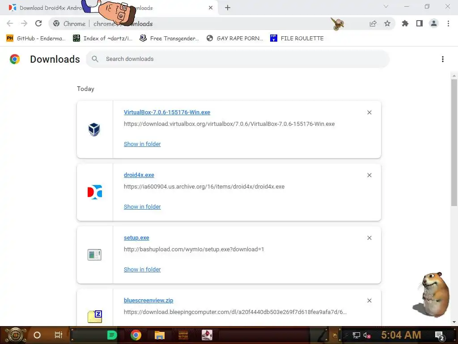Viewport: 458px width, 344px height.
Task: Click the network icon in system tray
Action: 356,335
